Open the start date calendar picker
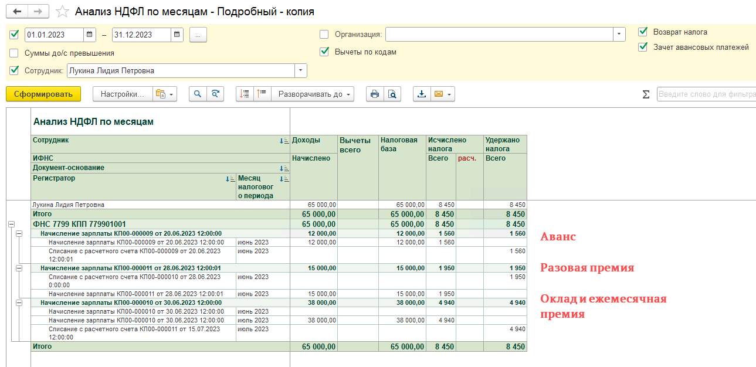756x367 pixels. (90, 35)
